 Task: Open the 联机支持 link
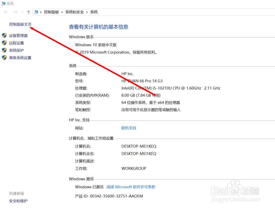[x=129, y=128]
